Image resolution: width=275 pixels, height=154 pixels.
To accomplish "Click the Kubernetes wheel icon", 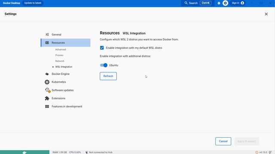I will [x=47, y=82].
